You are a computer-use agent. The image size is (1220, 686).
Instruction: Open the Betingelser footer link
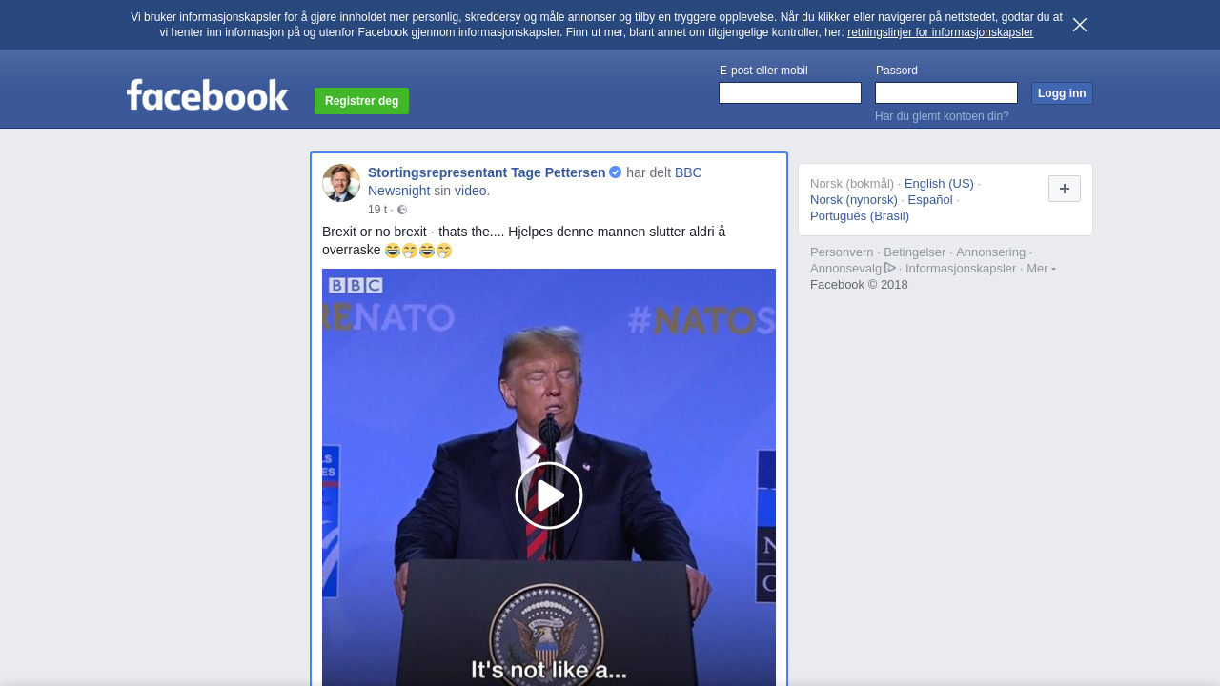[x=915, y=252]
